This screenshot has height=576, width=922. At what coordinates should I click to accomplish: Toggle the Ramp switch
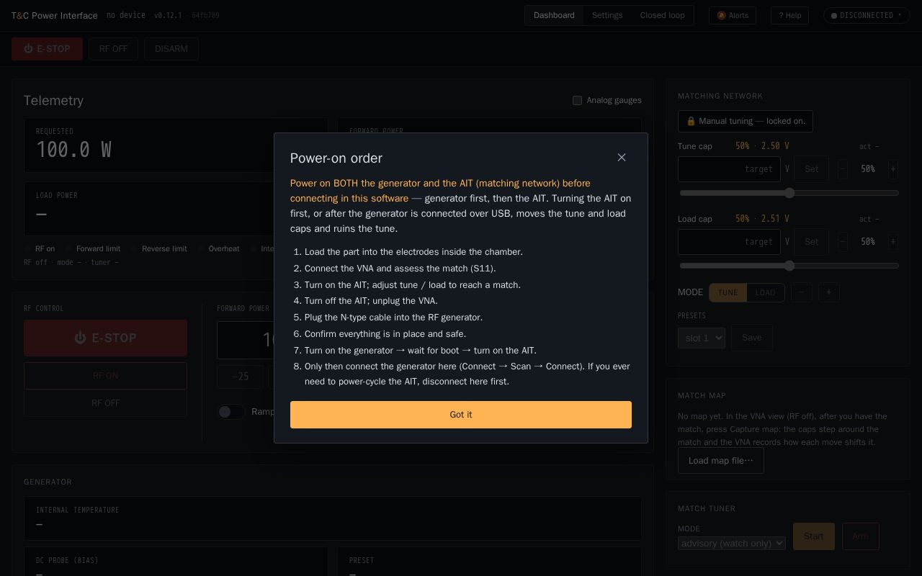[231, 412]
